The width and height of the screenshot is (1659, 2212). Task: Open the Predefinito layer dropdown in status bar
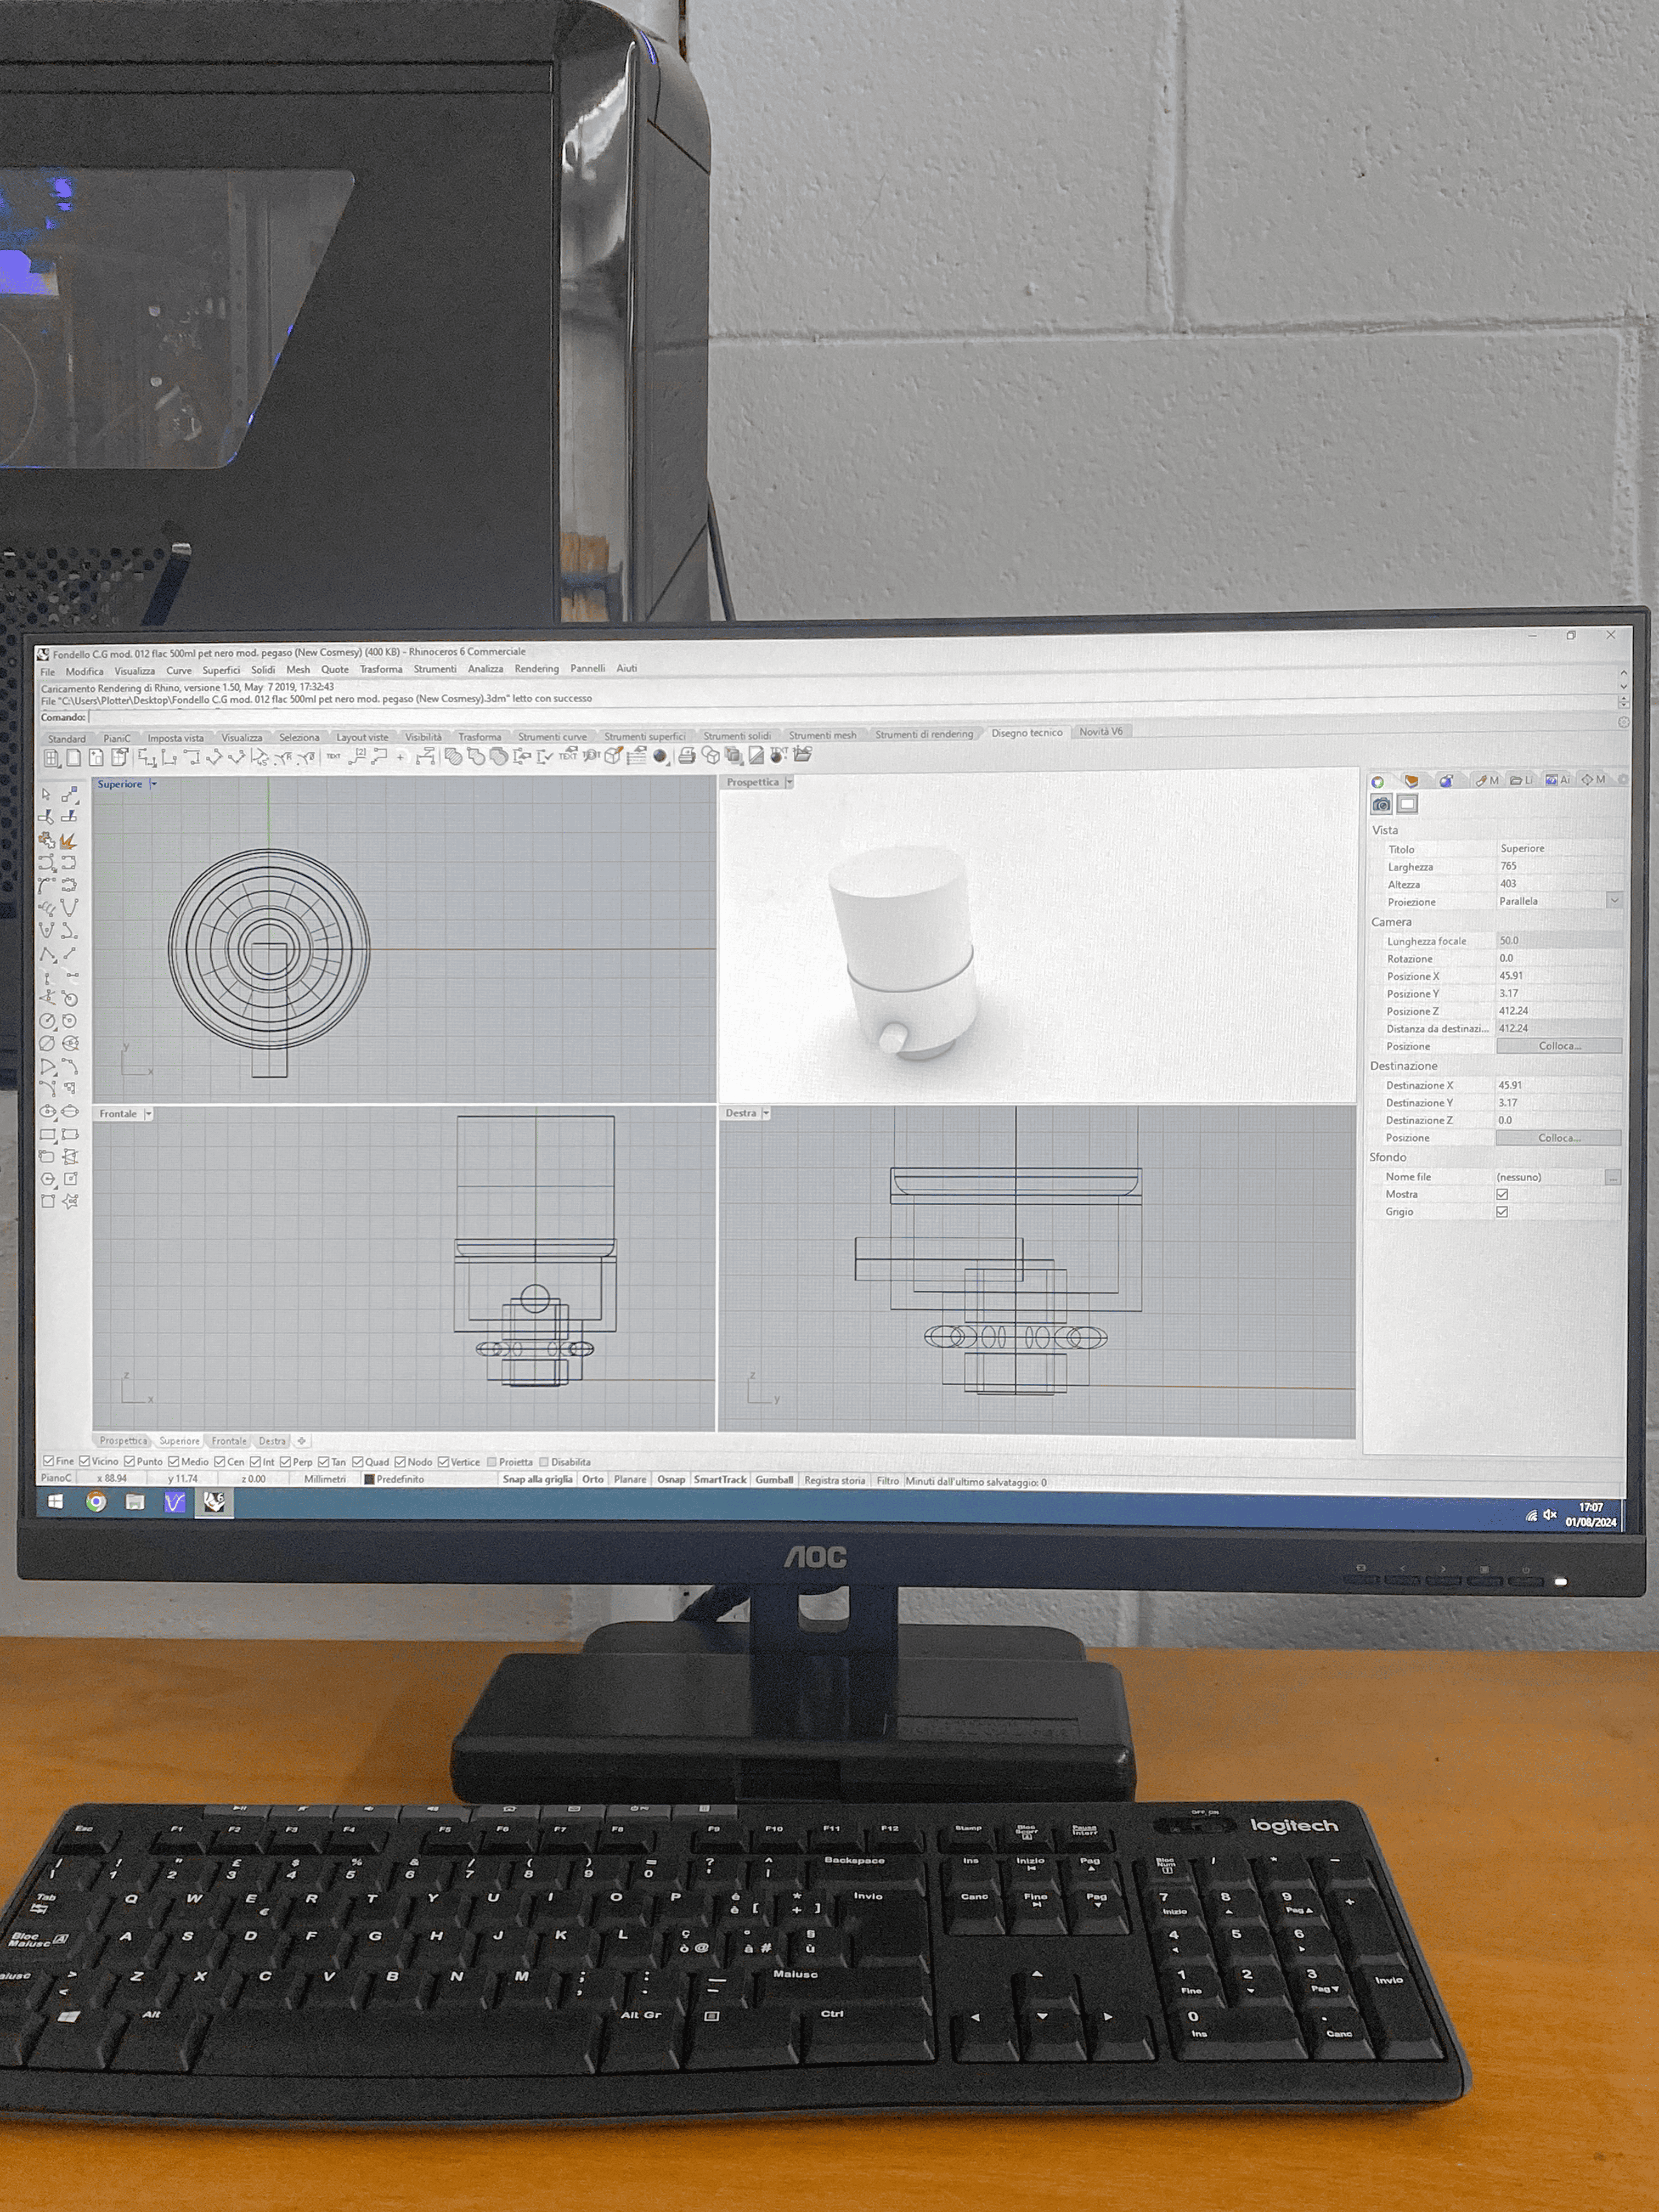click(x=428, y=1479)
